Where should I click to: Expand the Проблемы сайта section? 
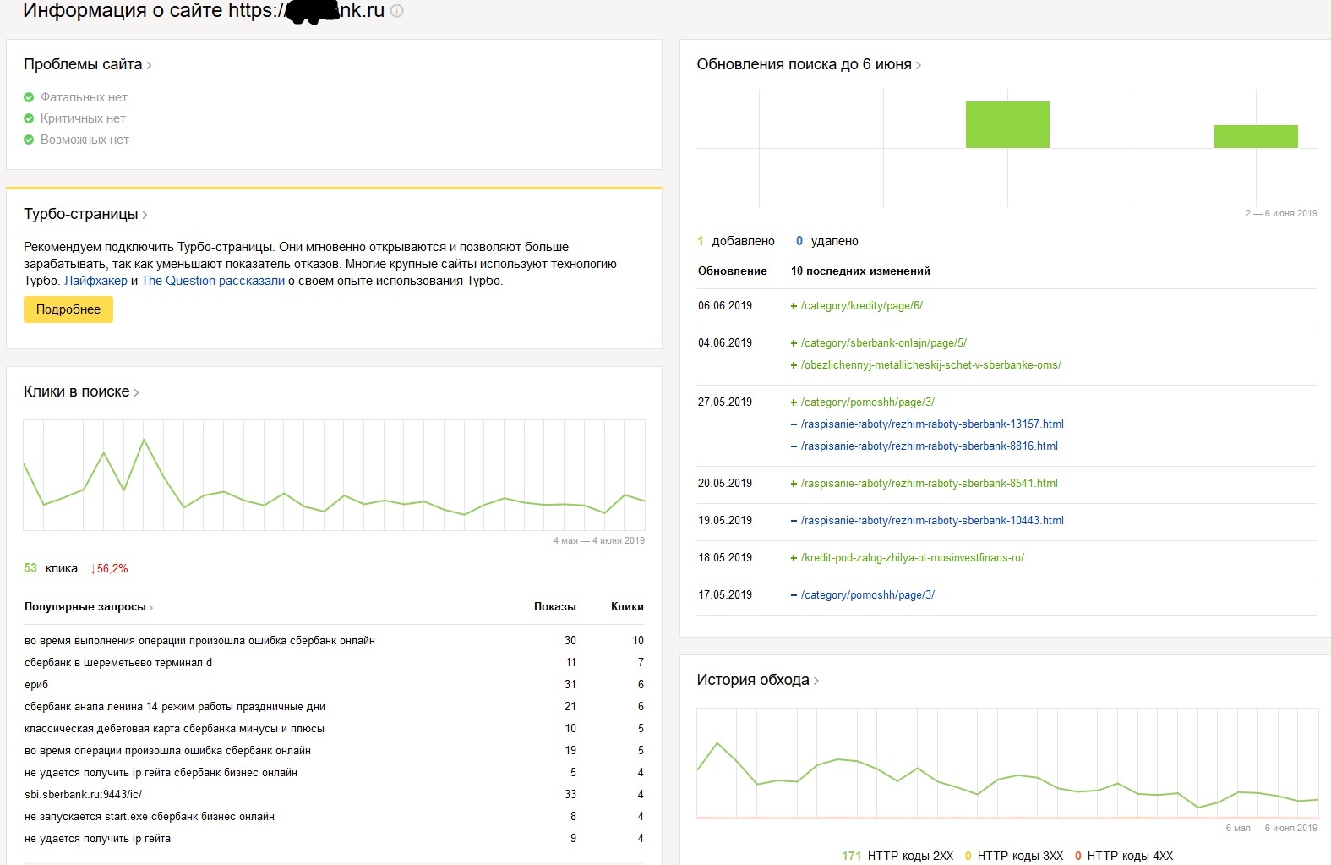click(87, 64)
